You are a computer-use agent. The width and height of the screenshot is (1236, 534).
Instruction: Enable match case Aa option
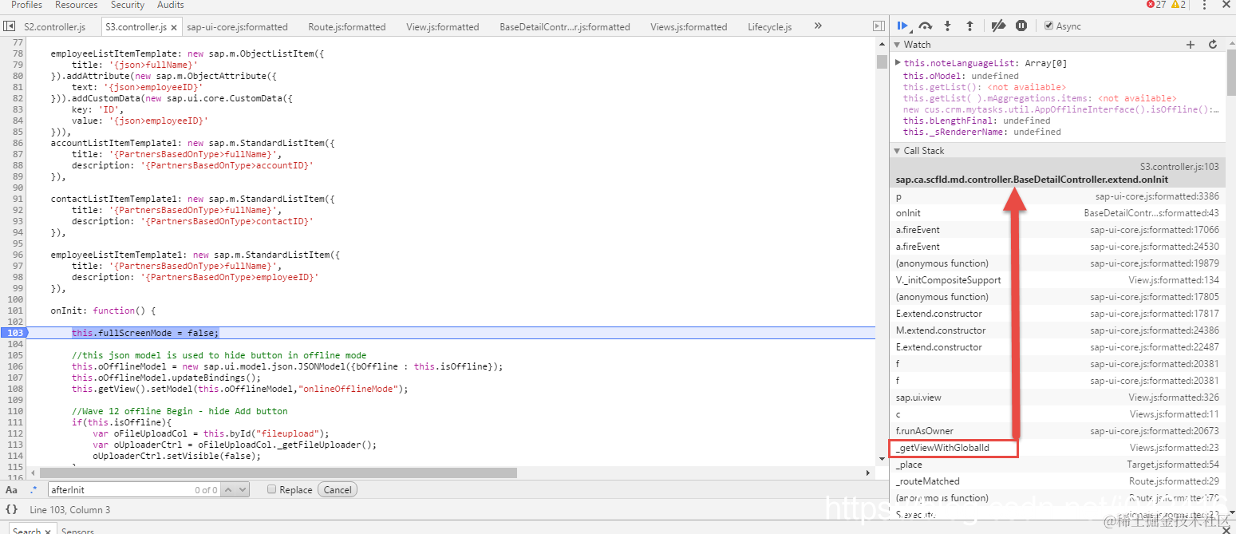tap(11, 490)
